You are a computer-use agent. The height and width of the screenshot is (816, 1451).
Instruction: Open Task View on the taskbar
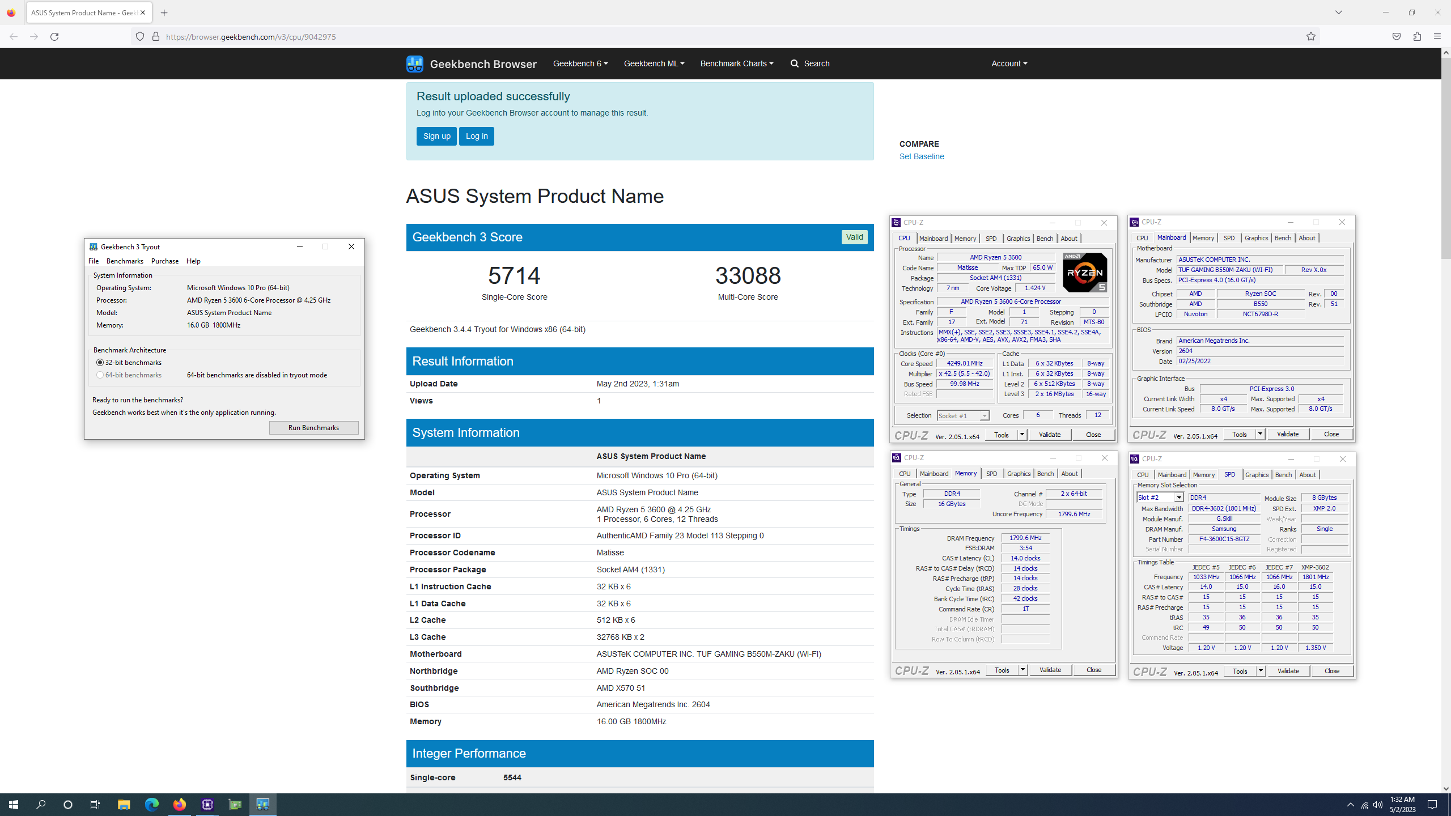pyautogui.click(x=95, y=805)
